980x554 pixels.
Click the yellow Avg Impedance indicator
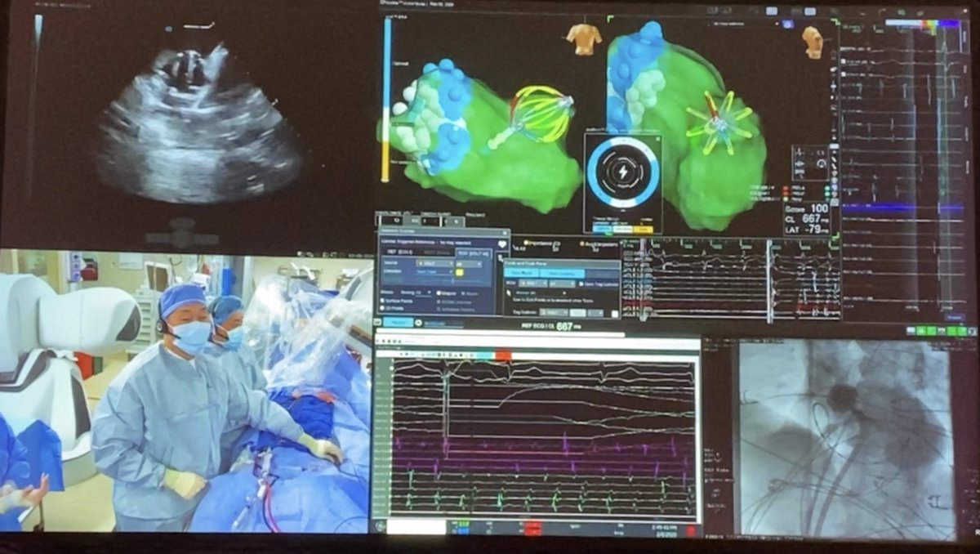click(x=582, y=243)
